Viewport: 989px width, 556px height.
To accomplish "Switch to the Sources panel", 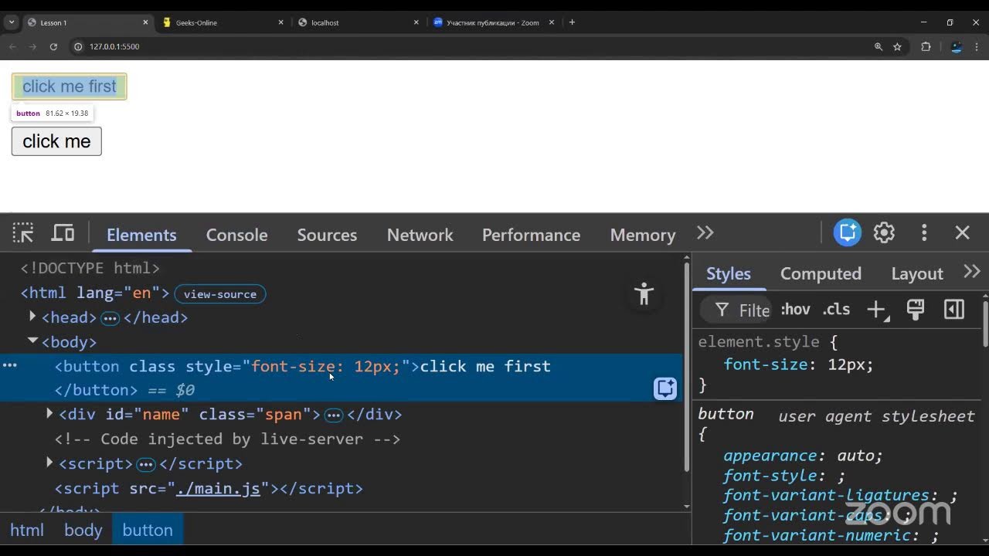I will (327, 235).
